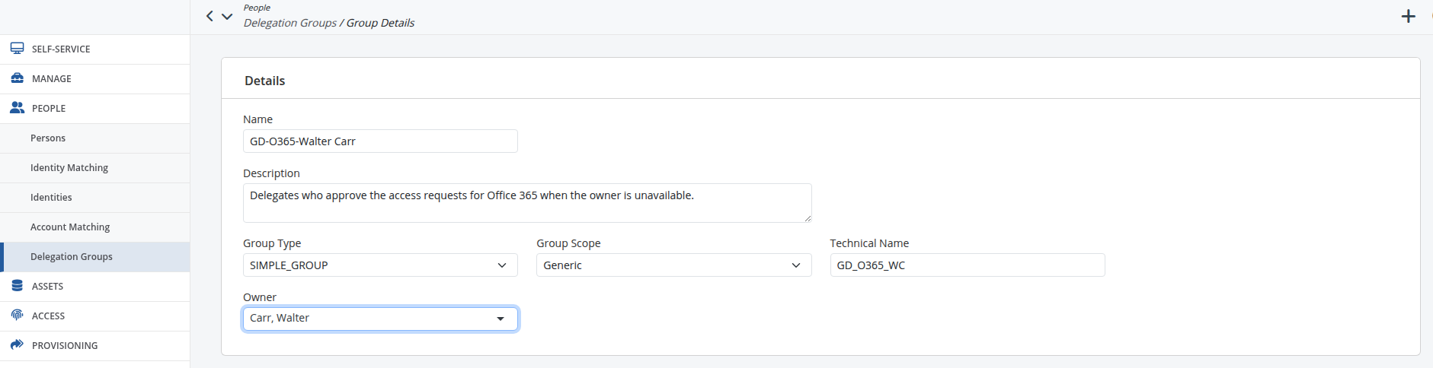Click the Group Scope label
The image size is (1433, 368).
click(568, 243)
